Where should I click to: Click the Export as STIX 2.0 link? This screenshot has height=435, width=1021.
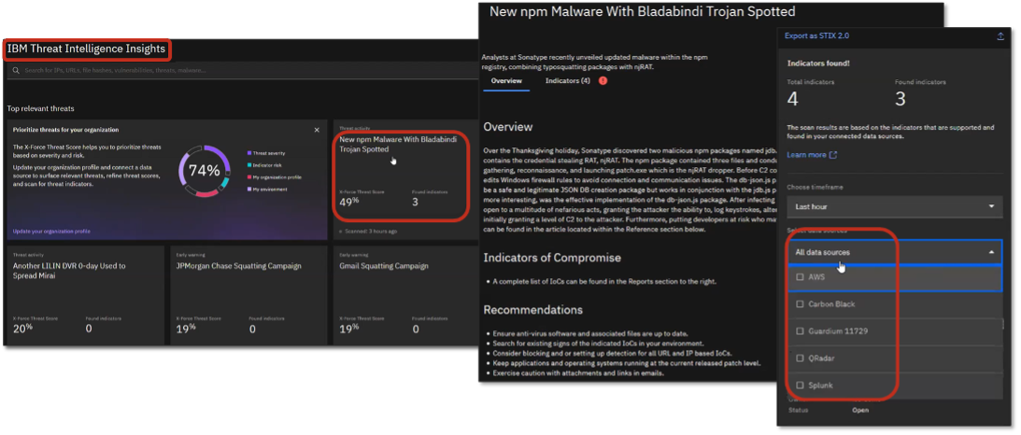[816, 36]
